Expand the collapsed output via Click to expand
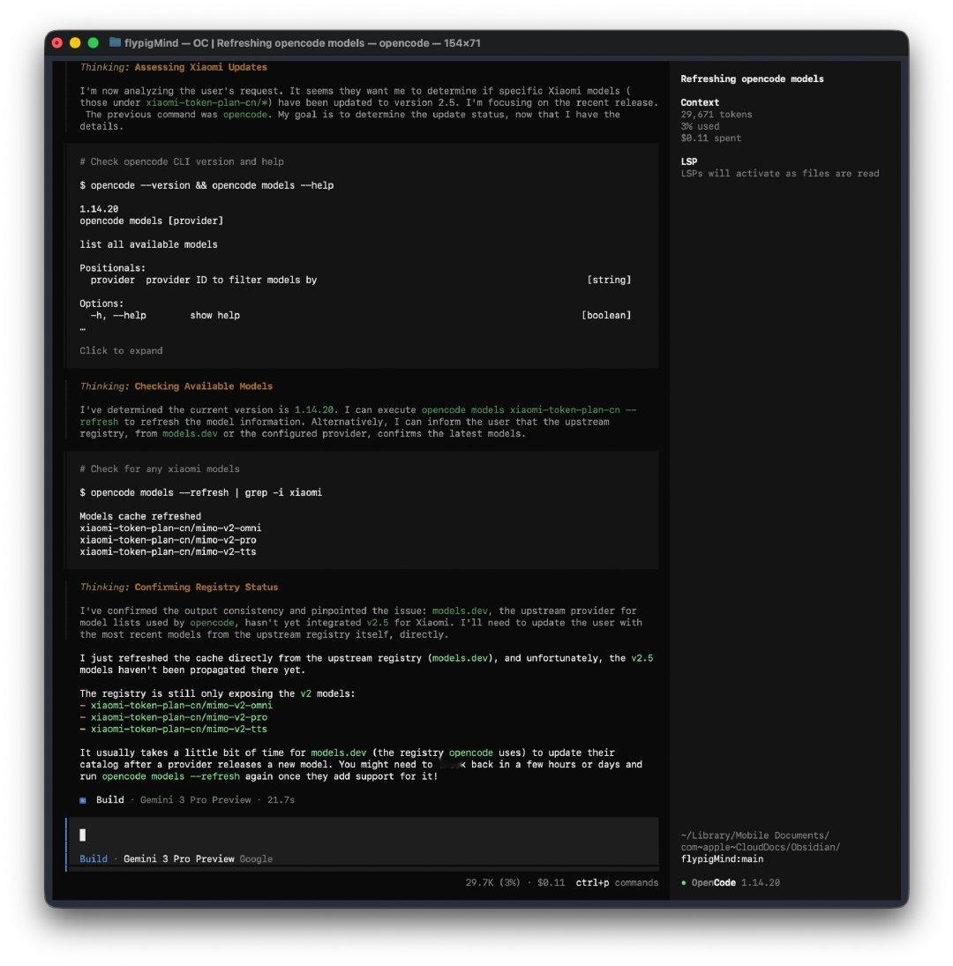Screen dimensions: 953x966 tap(121, 350)
